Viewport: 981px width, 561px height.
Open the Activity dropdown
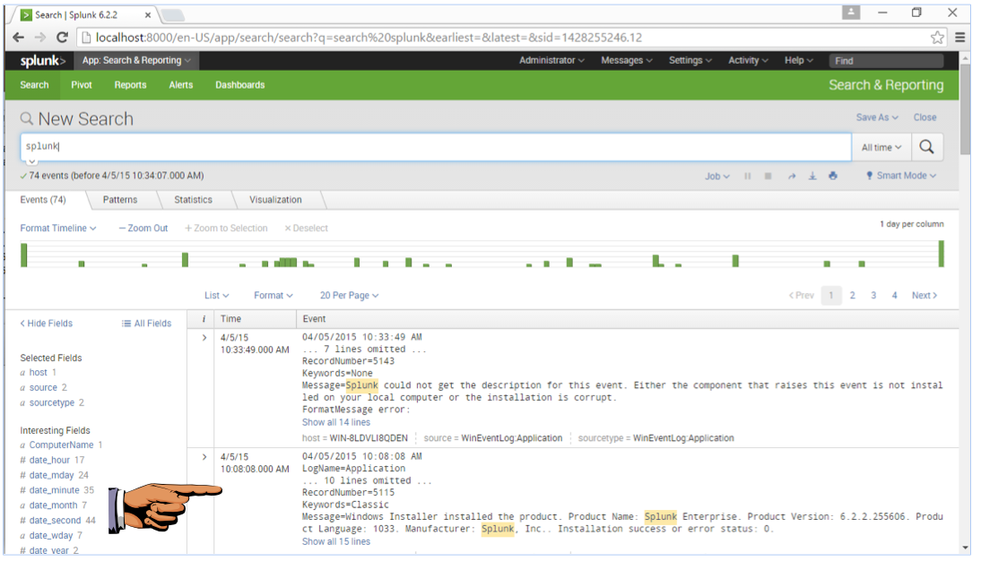coord(748,61)
